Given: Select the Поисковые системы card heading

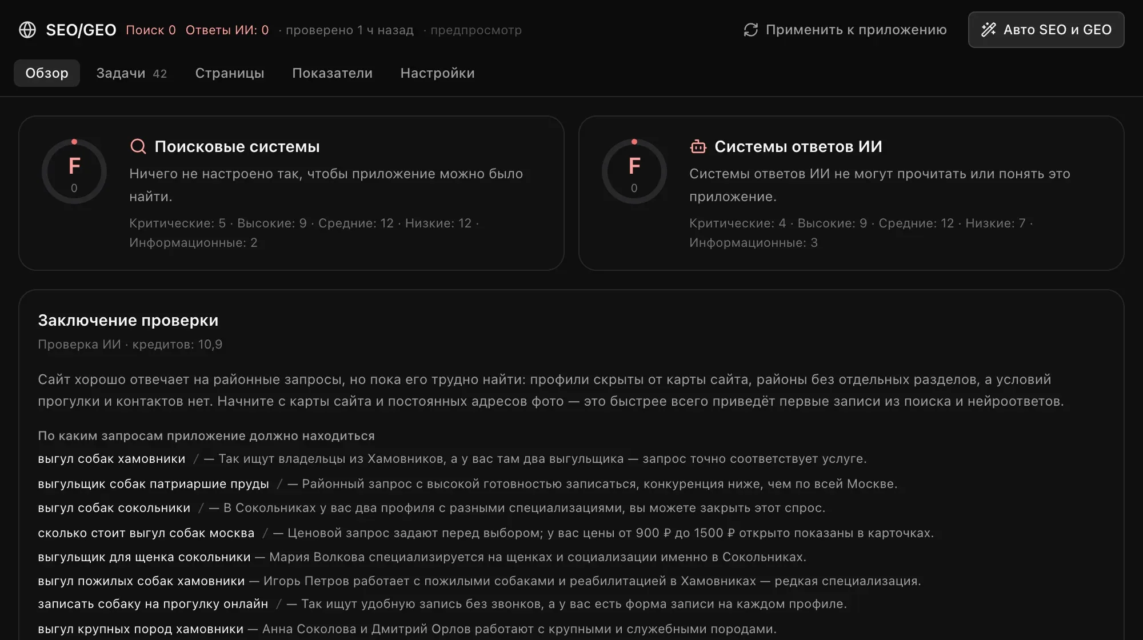Looking at the screenshot, I should click(237, 147).
